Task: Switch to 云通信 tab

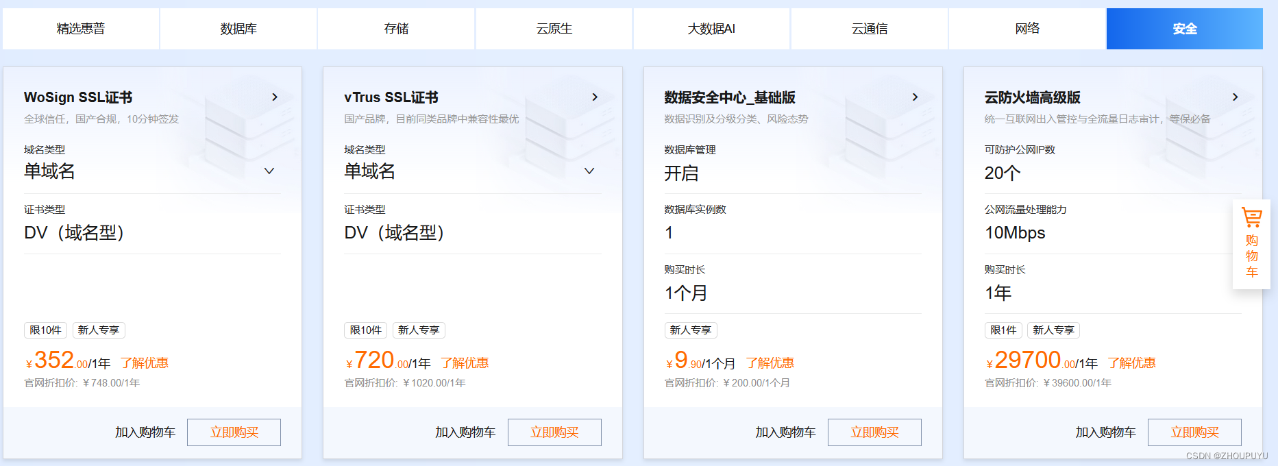Action: 869,29
